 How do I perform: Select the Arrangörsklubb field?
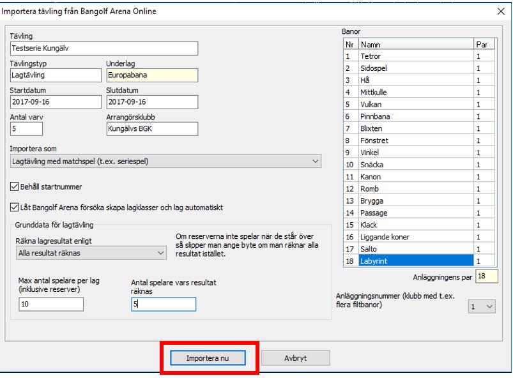(x=152, y=129)
